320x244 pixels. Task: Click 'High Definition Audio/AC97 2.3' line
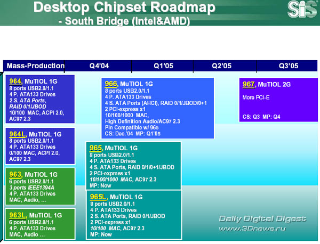[142, 121]
